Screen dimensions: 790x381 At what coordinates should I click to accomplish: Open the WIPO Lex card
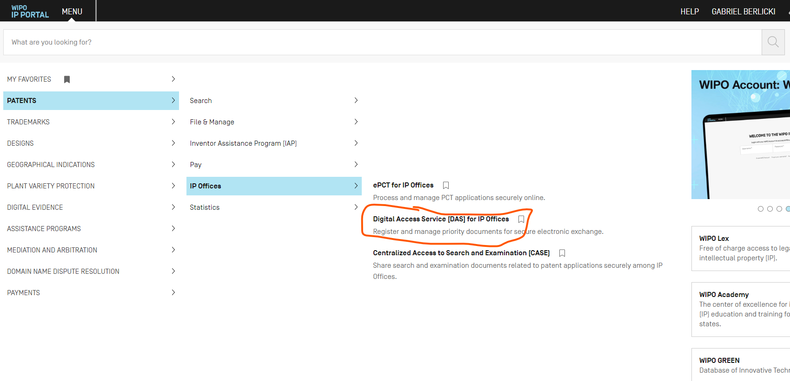[x=740, y=248]
